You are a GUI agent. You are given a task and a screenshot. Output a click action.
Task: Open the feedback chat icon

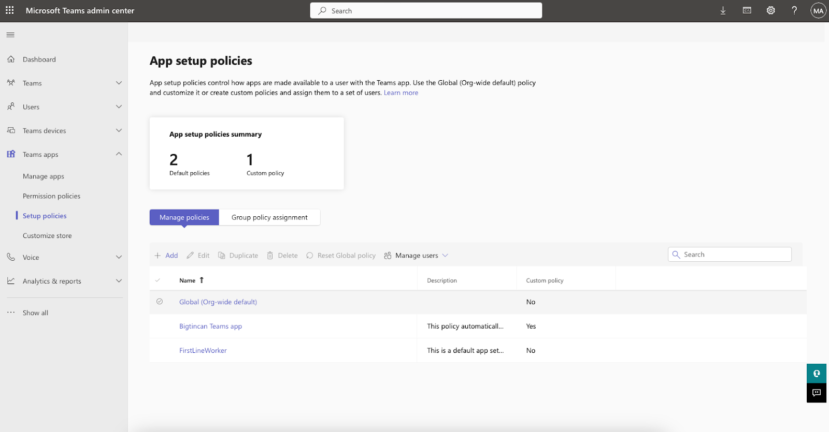click(x=816, y=393)
